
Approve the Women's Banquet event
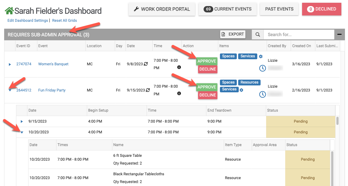pos(207,61)
